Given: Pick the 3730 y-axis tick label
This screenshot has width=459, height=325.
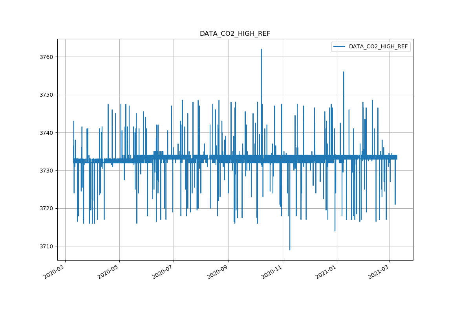Looking at the screenshot, I should click(x=46, y=171).
